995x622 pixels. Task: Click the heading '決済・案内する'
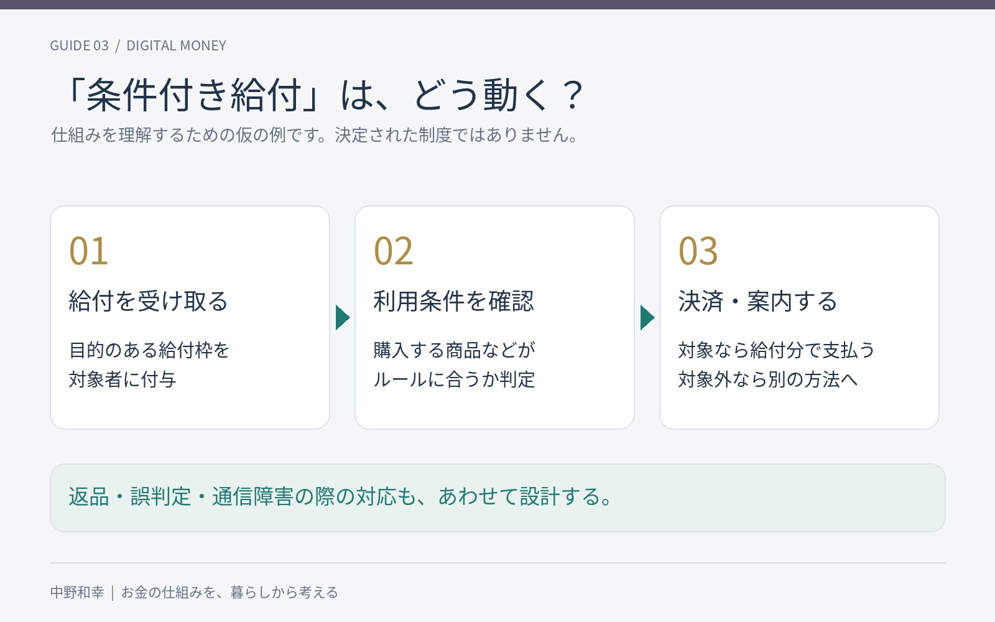pos(758,301)
